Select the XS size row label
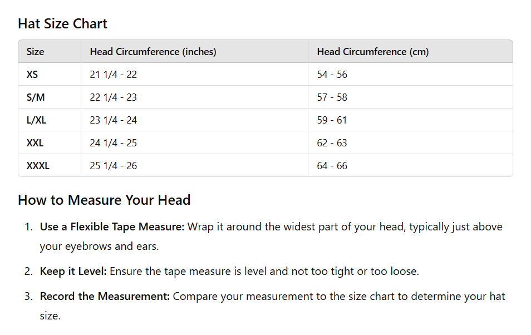The height and width of the screenshot is (335, 531). click(32, 75)
